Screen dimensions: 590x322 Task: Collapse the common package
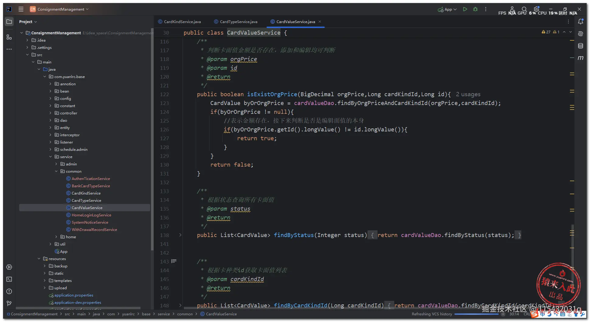[56, 171]
